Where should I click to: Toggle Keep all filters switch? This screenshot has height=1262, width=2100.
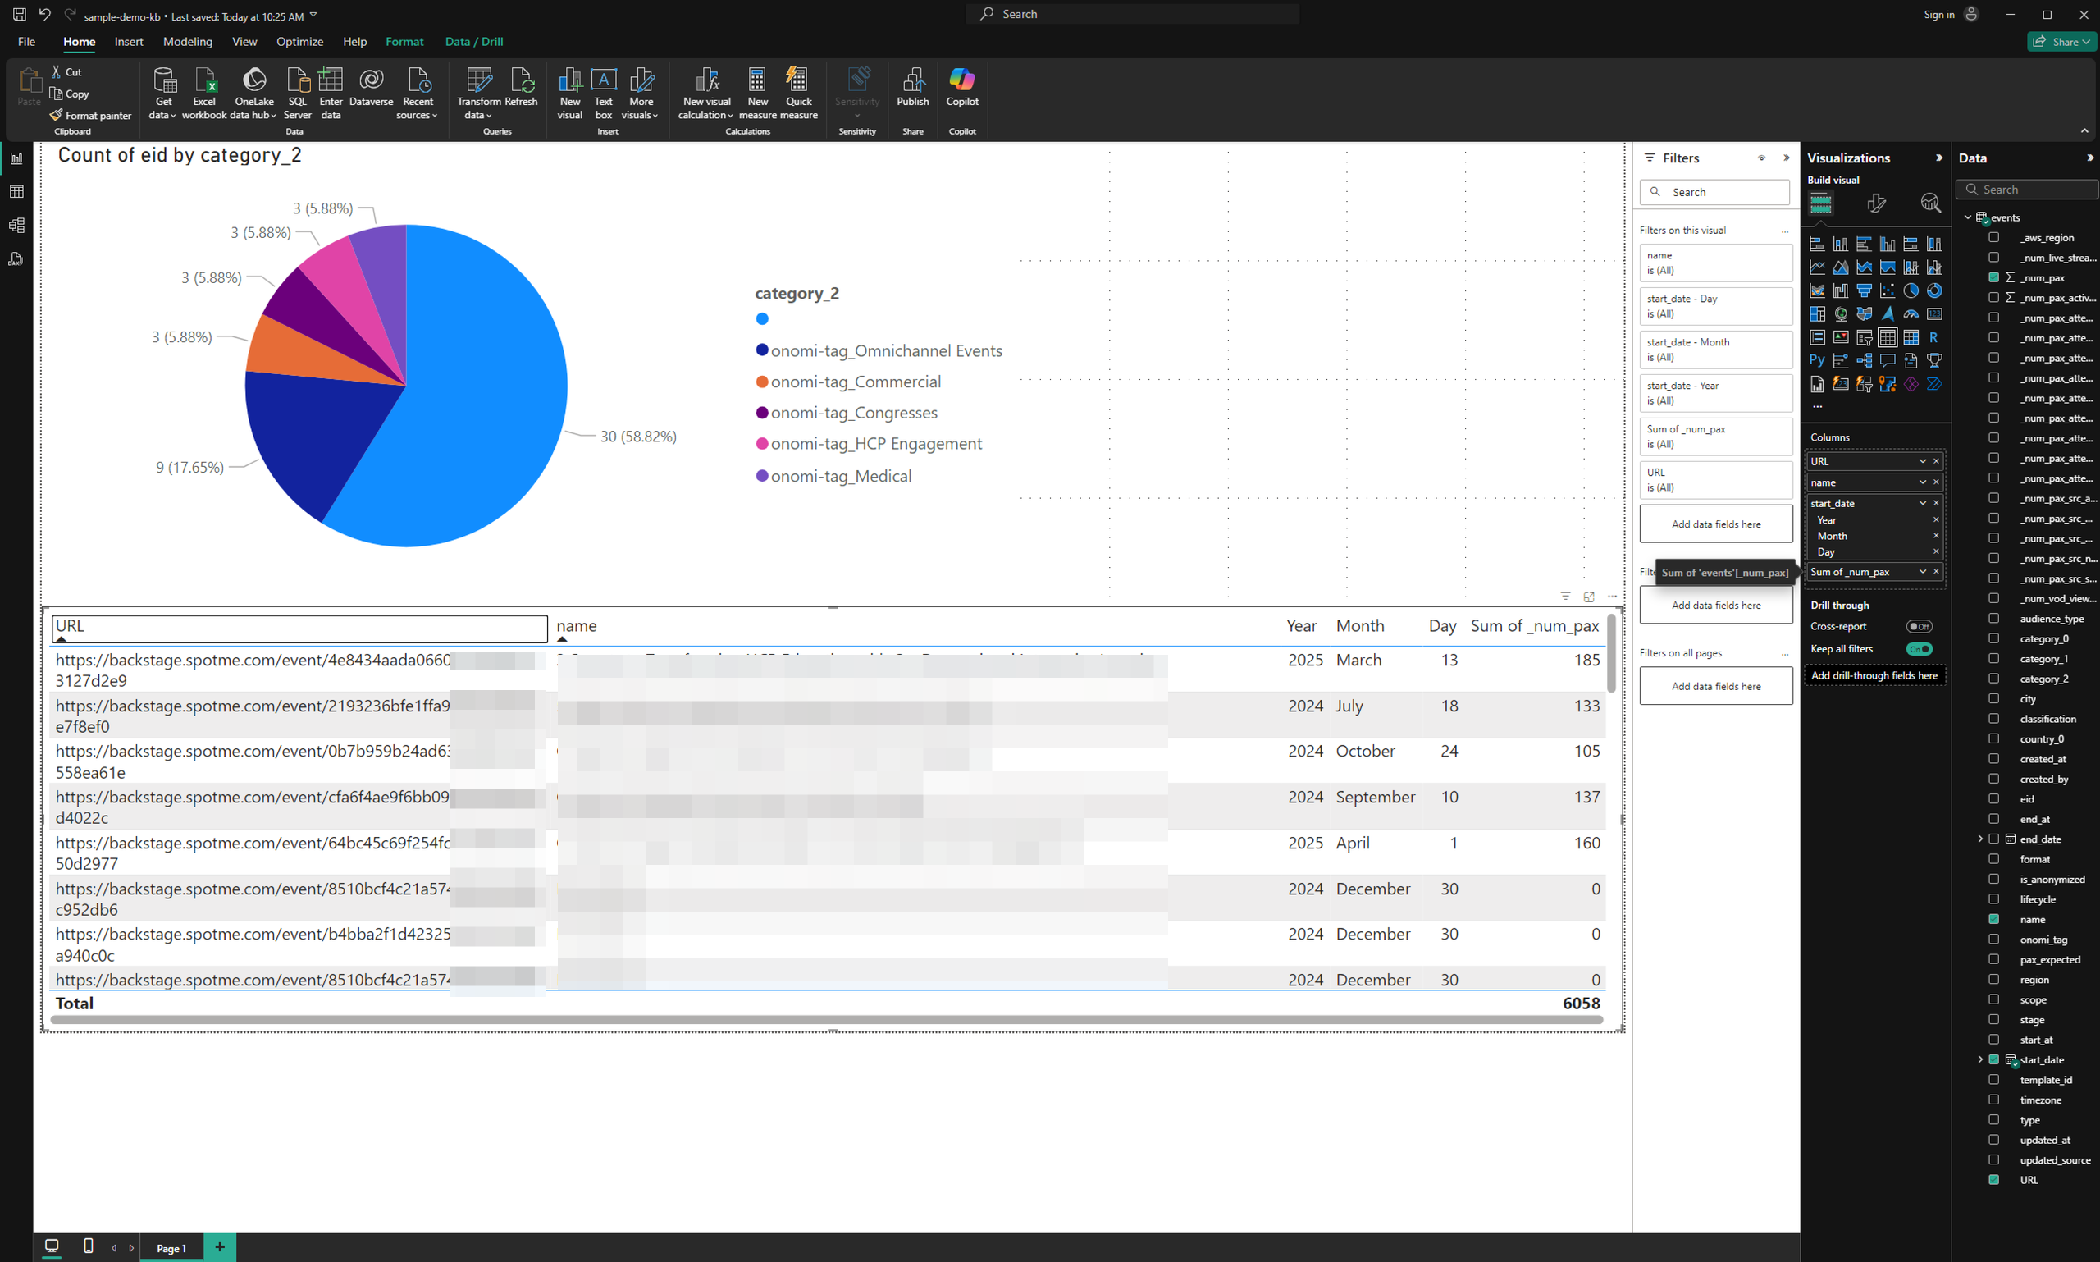1919,649
